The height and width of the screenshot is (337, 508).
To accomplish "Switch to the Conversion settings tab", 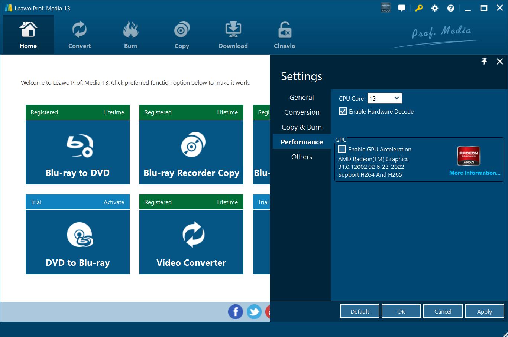I will tap(301, 112).
